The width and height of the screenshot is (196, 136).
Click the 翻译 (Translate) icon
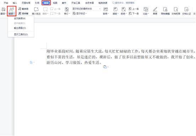coord(4,9)
